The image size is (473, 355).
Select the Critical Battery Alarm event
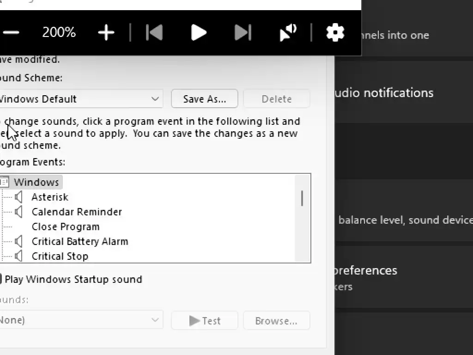[79, 241]
